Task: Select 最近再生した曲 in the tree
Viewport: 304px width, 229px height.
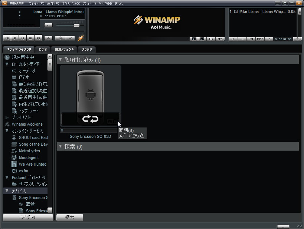Action: click(x=33, y=97)
